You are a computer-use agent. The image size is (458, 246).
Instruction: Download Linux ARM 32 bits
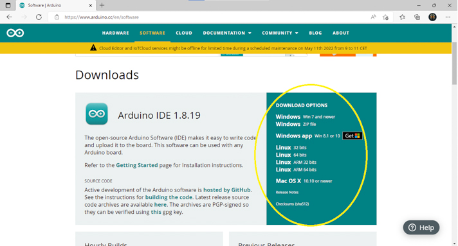pyautogui.click(x=296, y=162)
